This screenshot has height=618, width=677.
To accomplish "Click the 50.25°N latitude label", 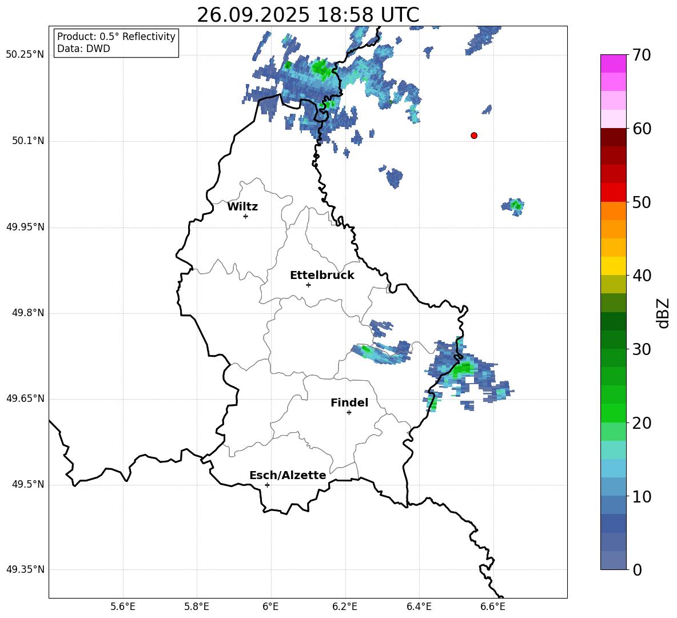I will [25, 55].
